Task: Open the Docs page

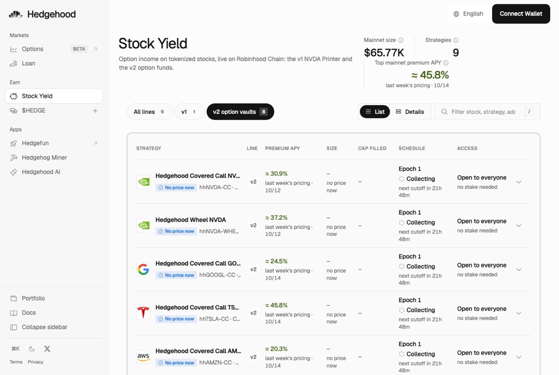Action: [x=54, y=313]
